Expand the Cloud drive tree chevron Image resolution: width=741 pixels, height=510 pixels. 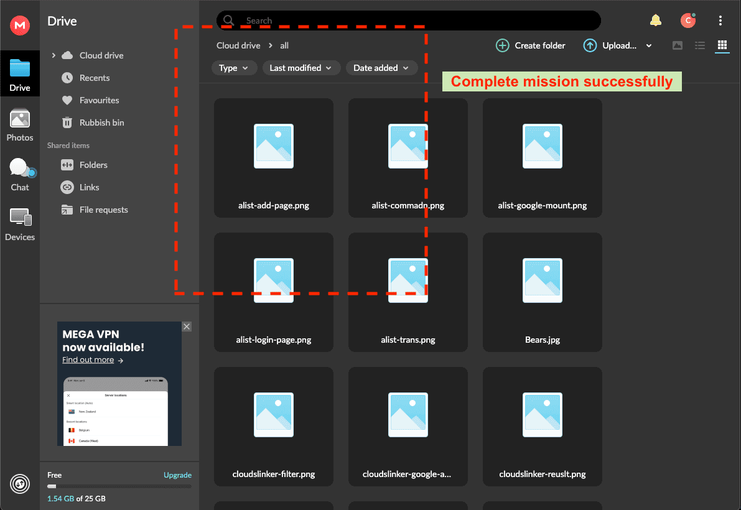[x=54, y=55]
